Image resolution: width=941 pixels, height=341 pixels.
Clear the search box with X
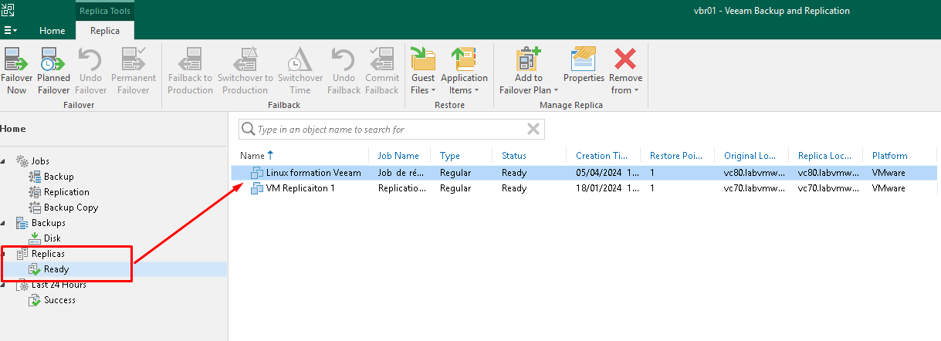[x=533, y=129]
